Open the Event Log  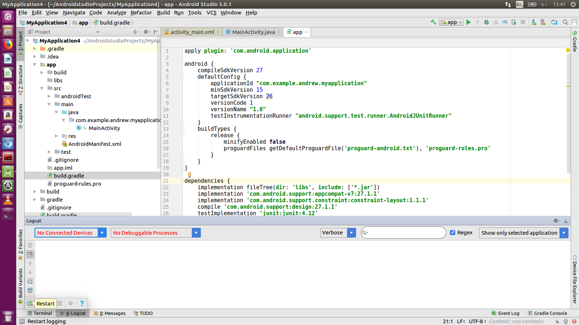pos(506,313)
